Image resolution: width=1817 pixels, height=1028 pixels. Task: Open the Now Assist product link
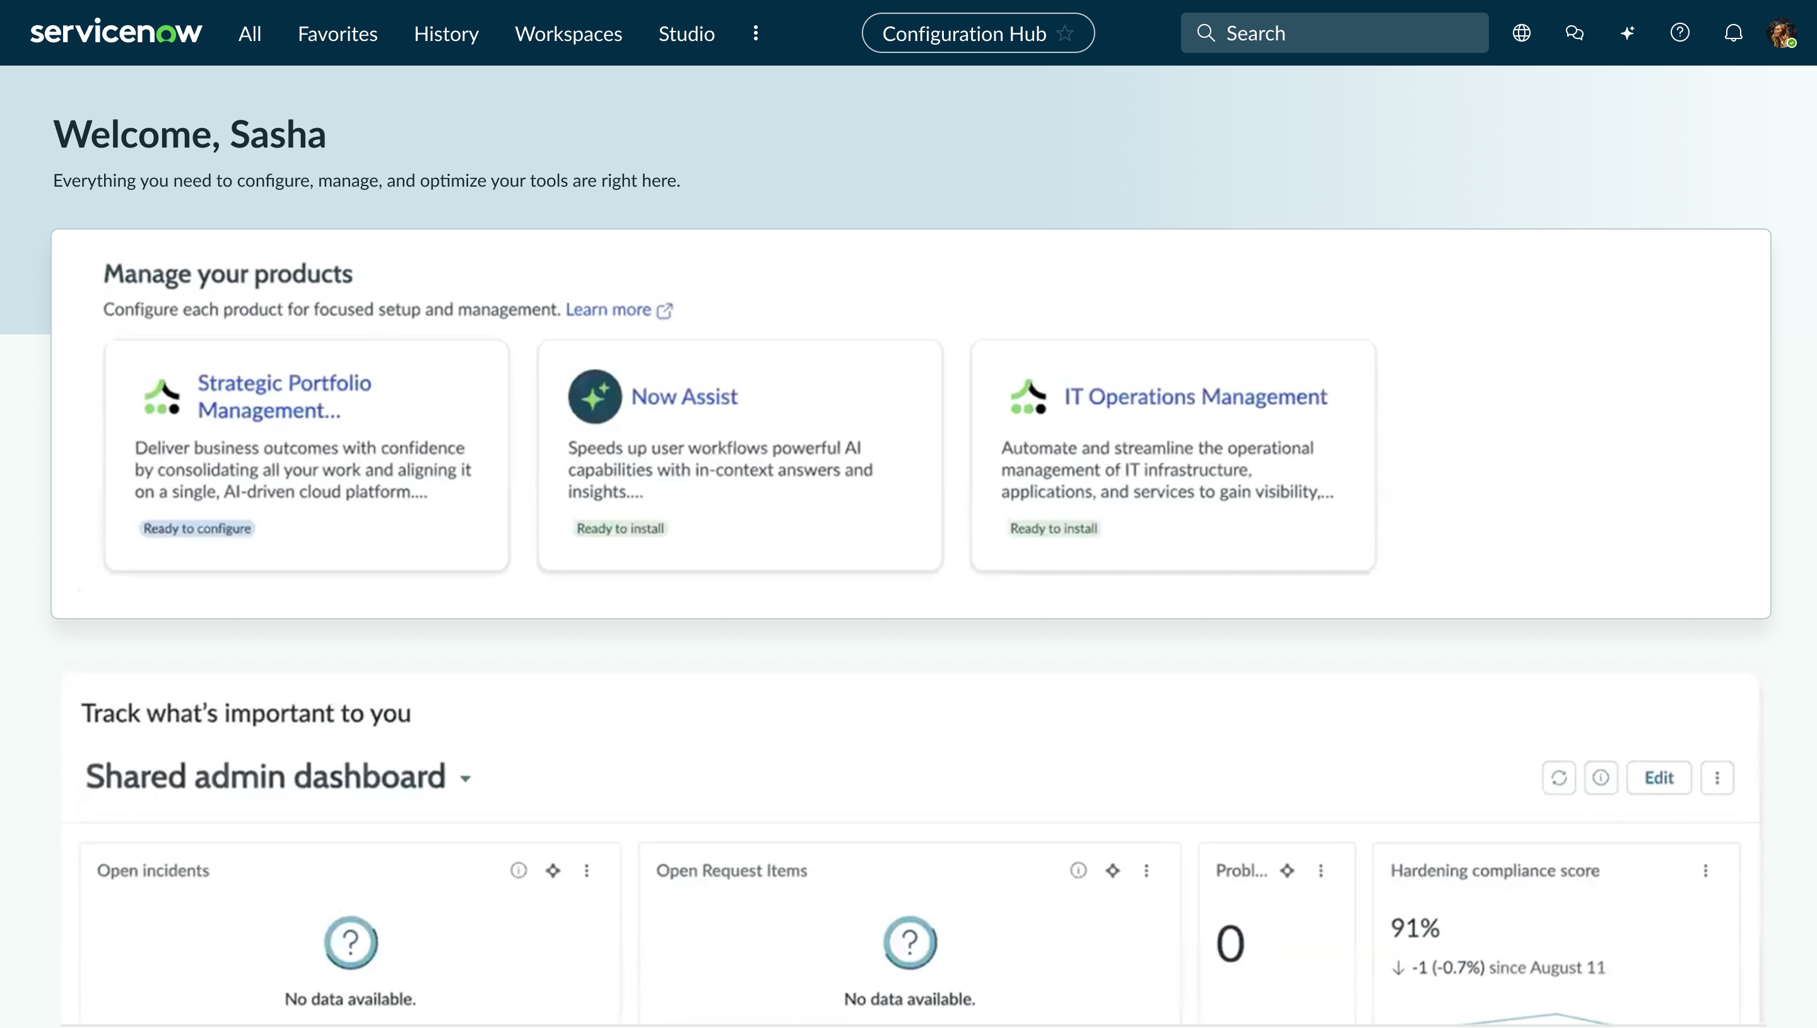coord(685,396)
